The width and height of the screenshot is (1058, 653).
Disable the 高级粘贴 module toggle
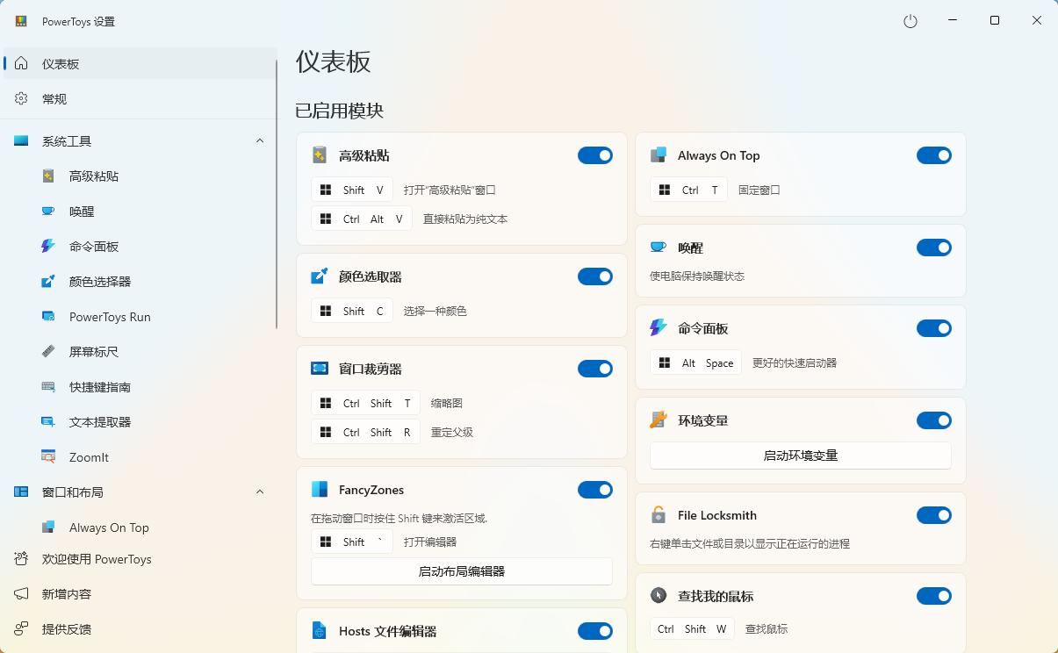click(595, 155)
